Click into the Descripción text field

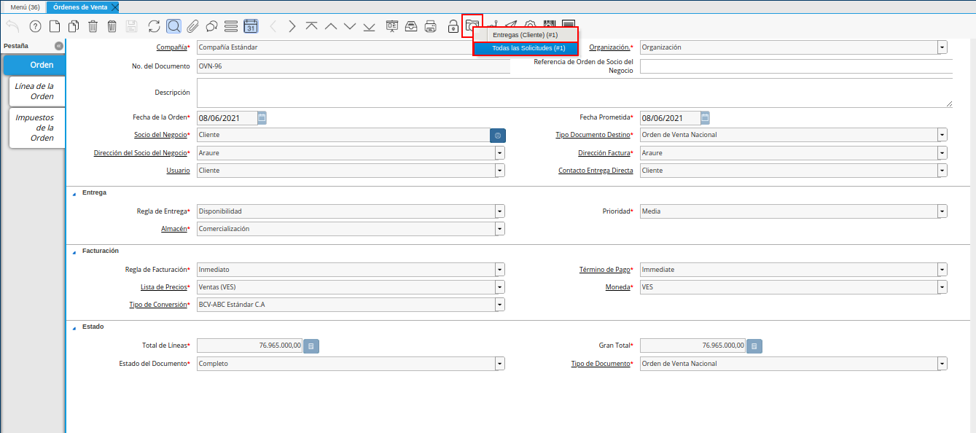point(574,93)
